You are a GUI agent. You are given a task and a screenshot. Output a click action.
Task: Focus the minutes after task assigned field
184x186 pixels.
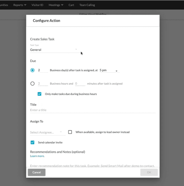click(80, 83)
